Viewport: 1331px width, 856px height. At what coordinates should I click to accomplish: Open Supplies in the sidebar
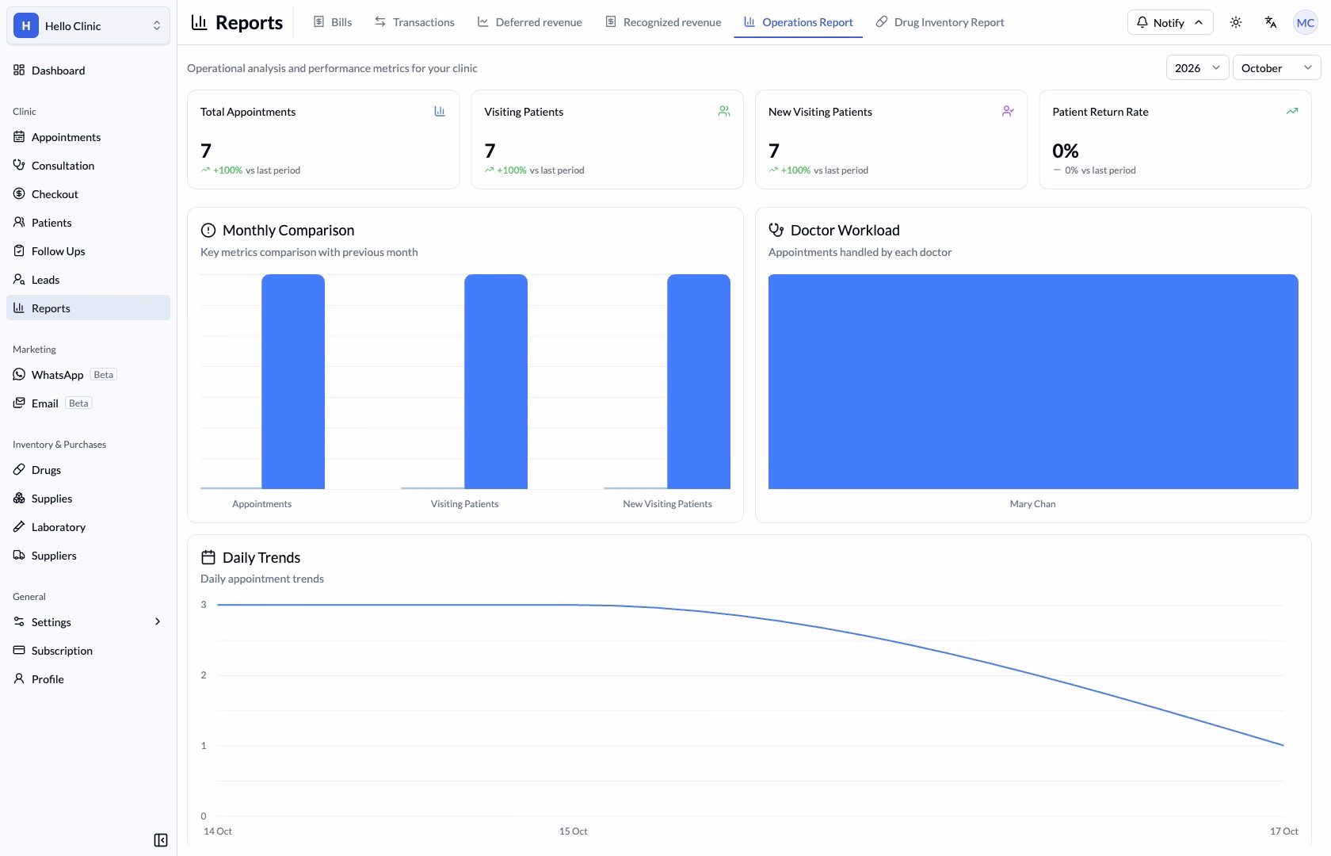(x=88, y=499)
